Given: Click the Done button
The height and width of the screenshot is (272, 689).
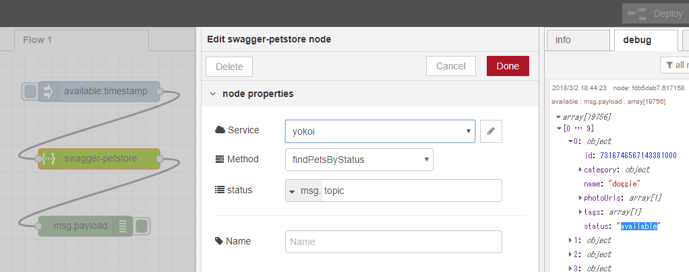Looking at the screenshot, I should 508,66.
